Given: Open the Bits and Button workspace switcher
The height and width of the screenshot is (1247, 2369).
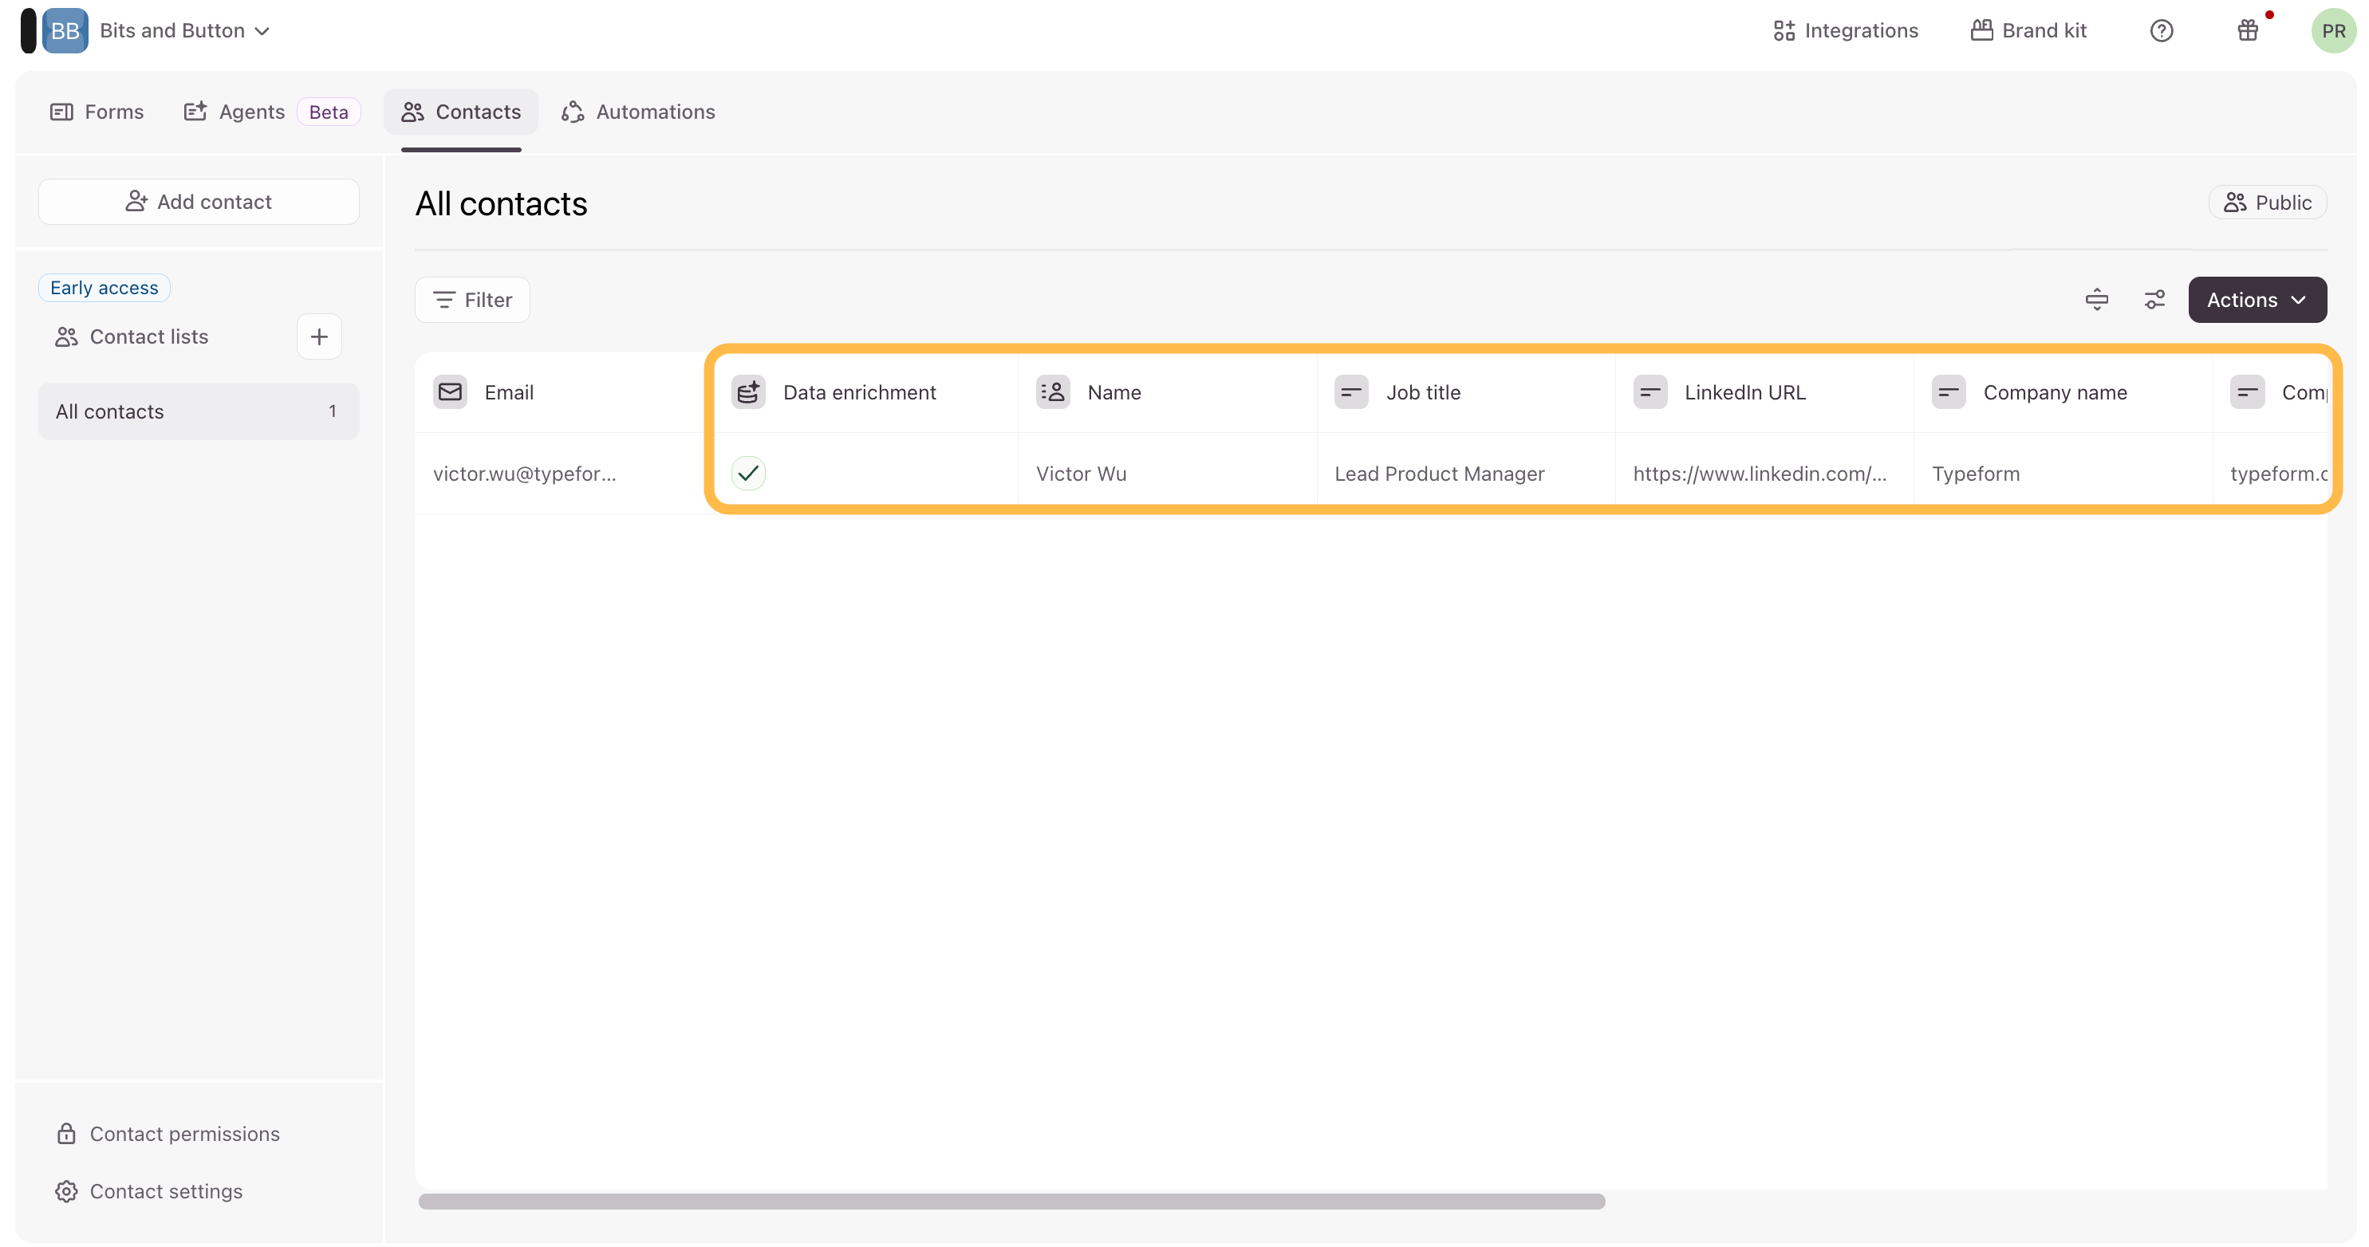Looking at the screenshot, I should click(184, 31).
